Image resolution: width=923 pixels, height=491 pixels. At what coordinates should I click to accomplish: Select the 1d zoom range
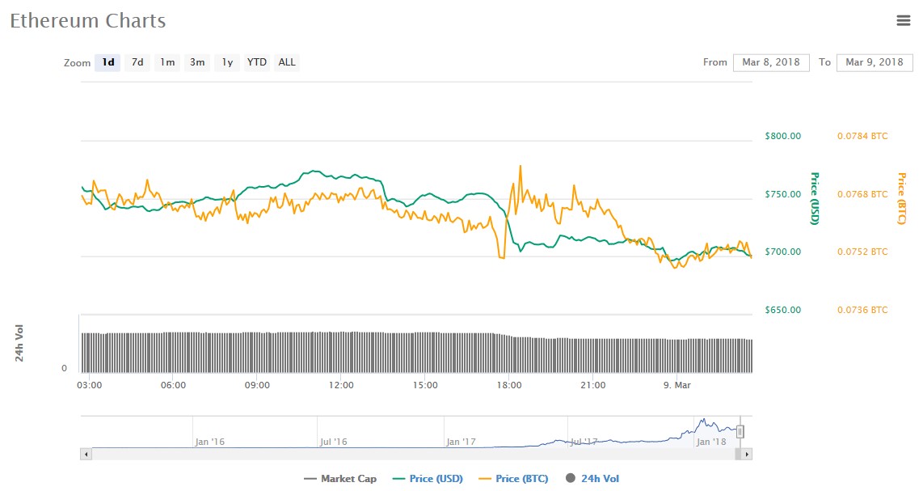107,62
